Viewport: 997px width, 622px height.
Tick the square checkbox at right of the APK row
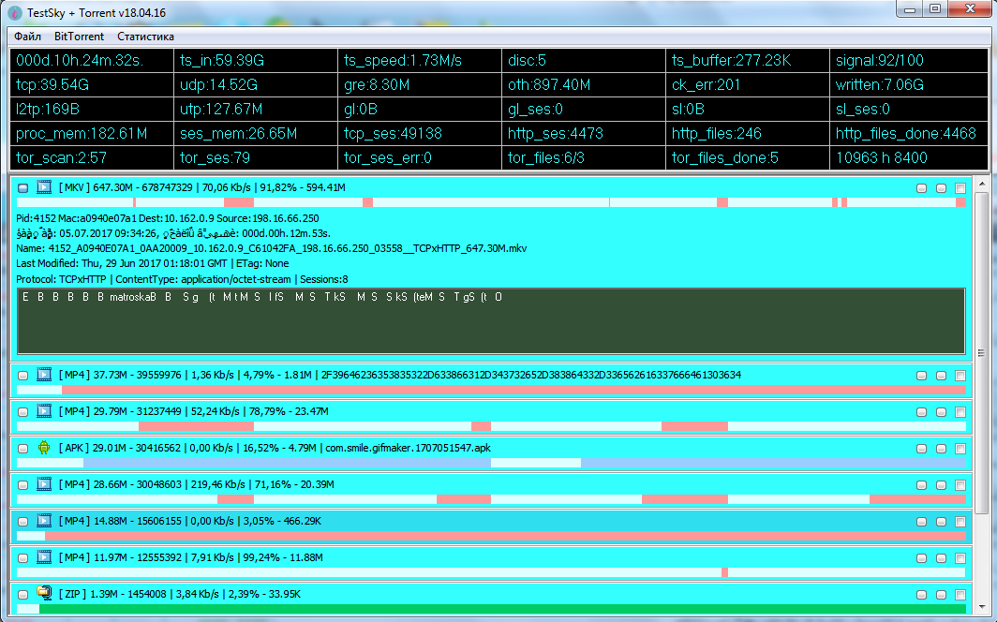pos(960,449)
